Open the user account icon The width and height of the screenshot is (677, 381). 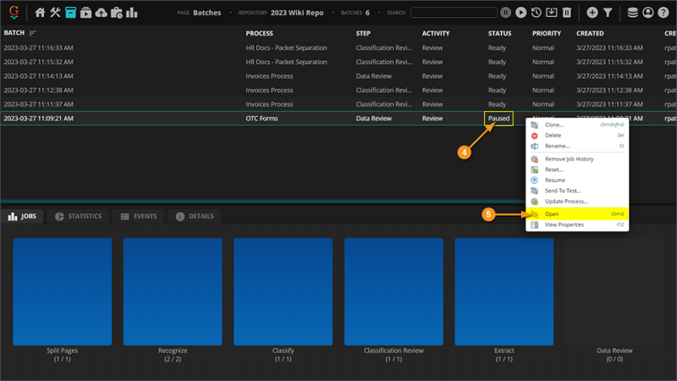click(x=648, y=13)
